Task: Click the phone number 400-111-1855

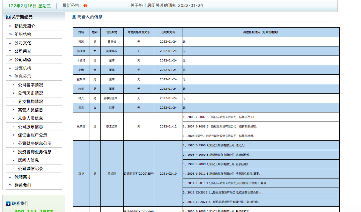Action: [34, 211]
